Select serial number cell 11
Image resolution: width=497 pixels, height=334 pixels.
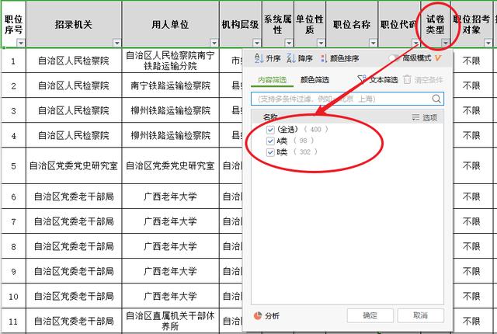pos(14,321)
